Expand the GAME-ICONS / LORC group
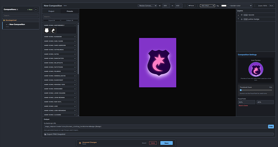278x147 pixels. tap(60, 106)
